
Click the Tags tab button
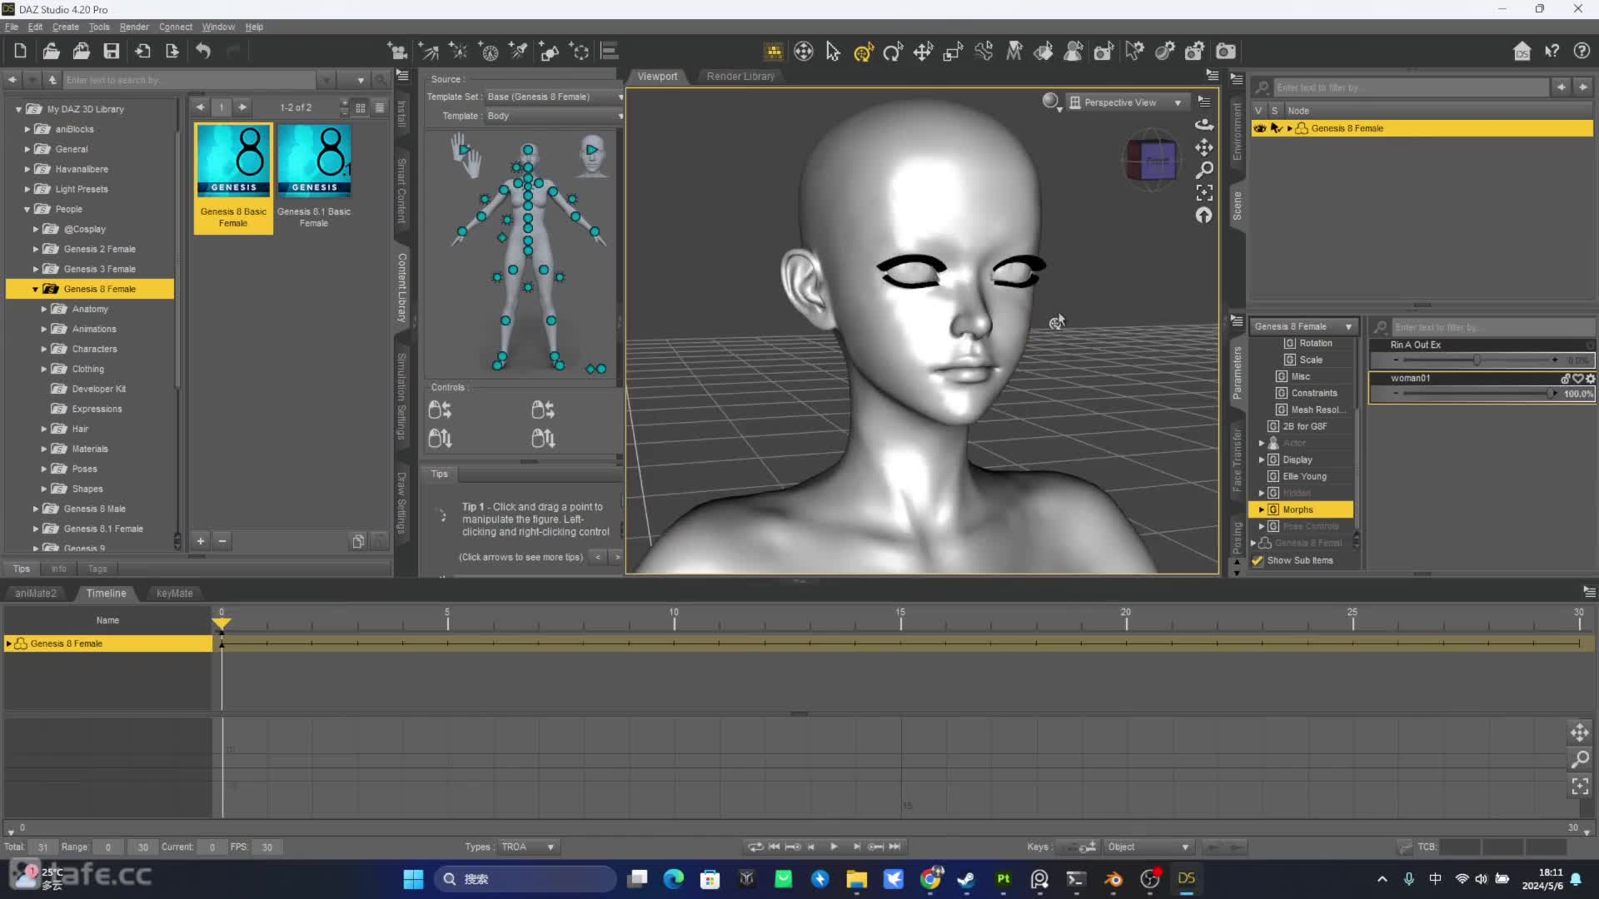tap(97, 569)
